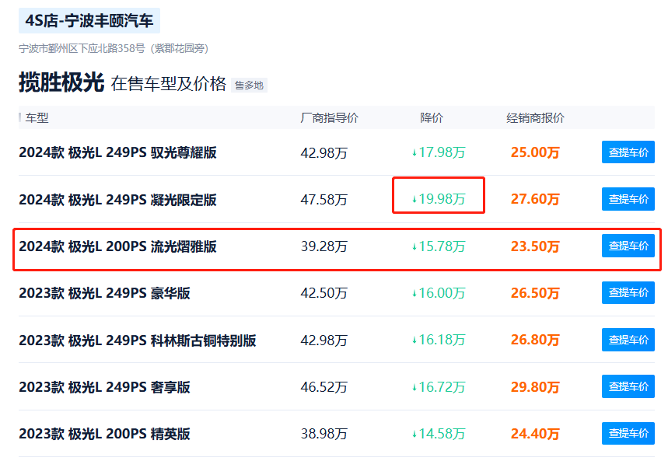This screenshot has width=668, height=461.
Task: Click 查提车价 for 2024款 流光熠雅版
Action: pos(628,246)
